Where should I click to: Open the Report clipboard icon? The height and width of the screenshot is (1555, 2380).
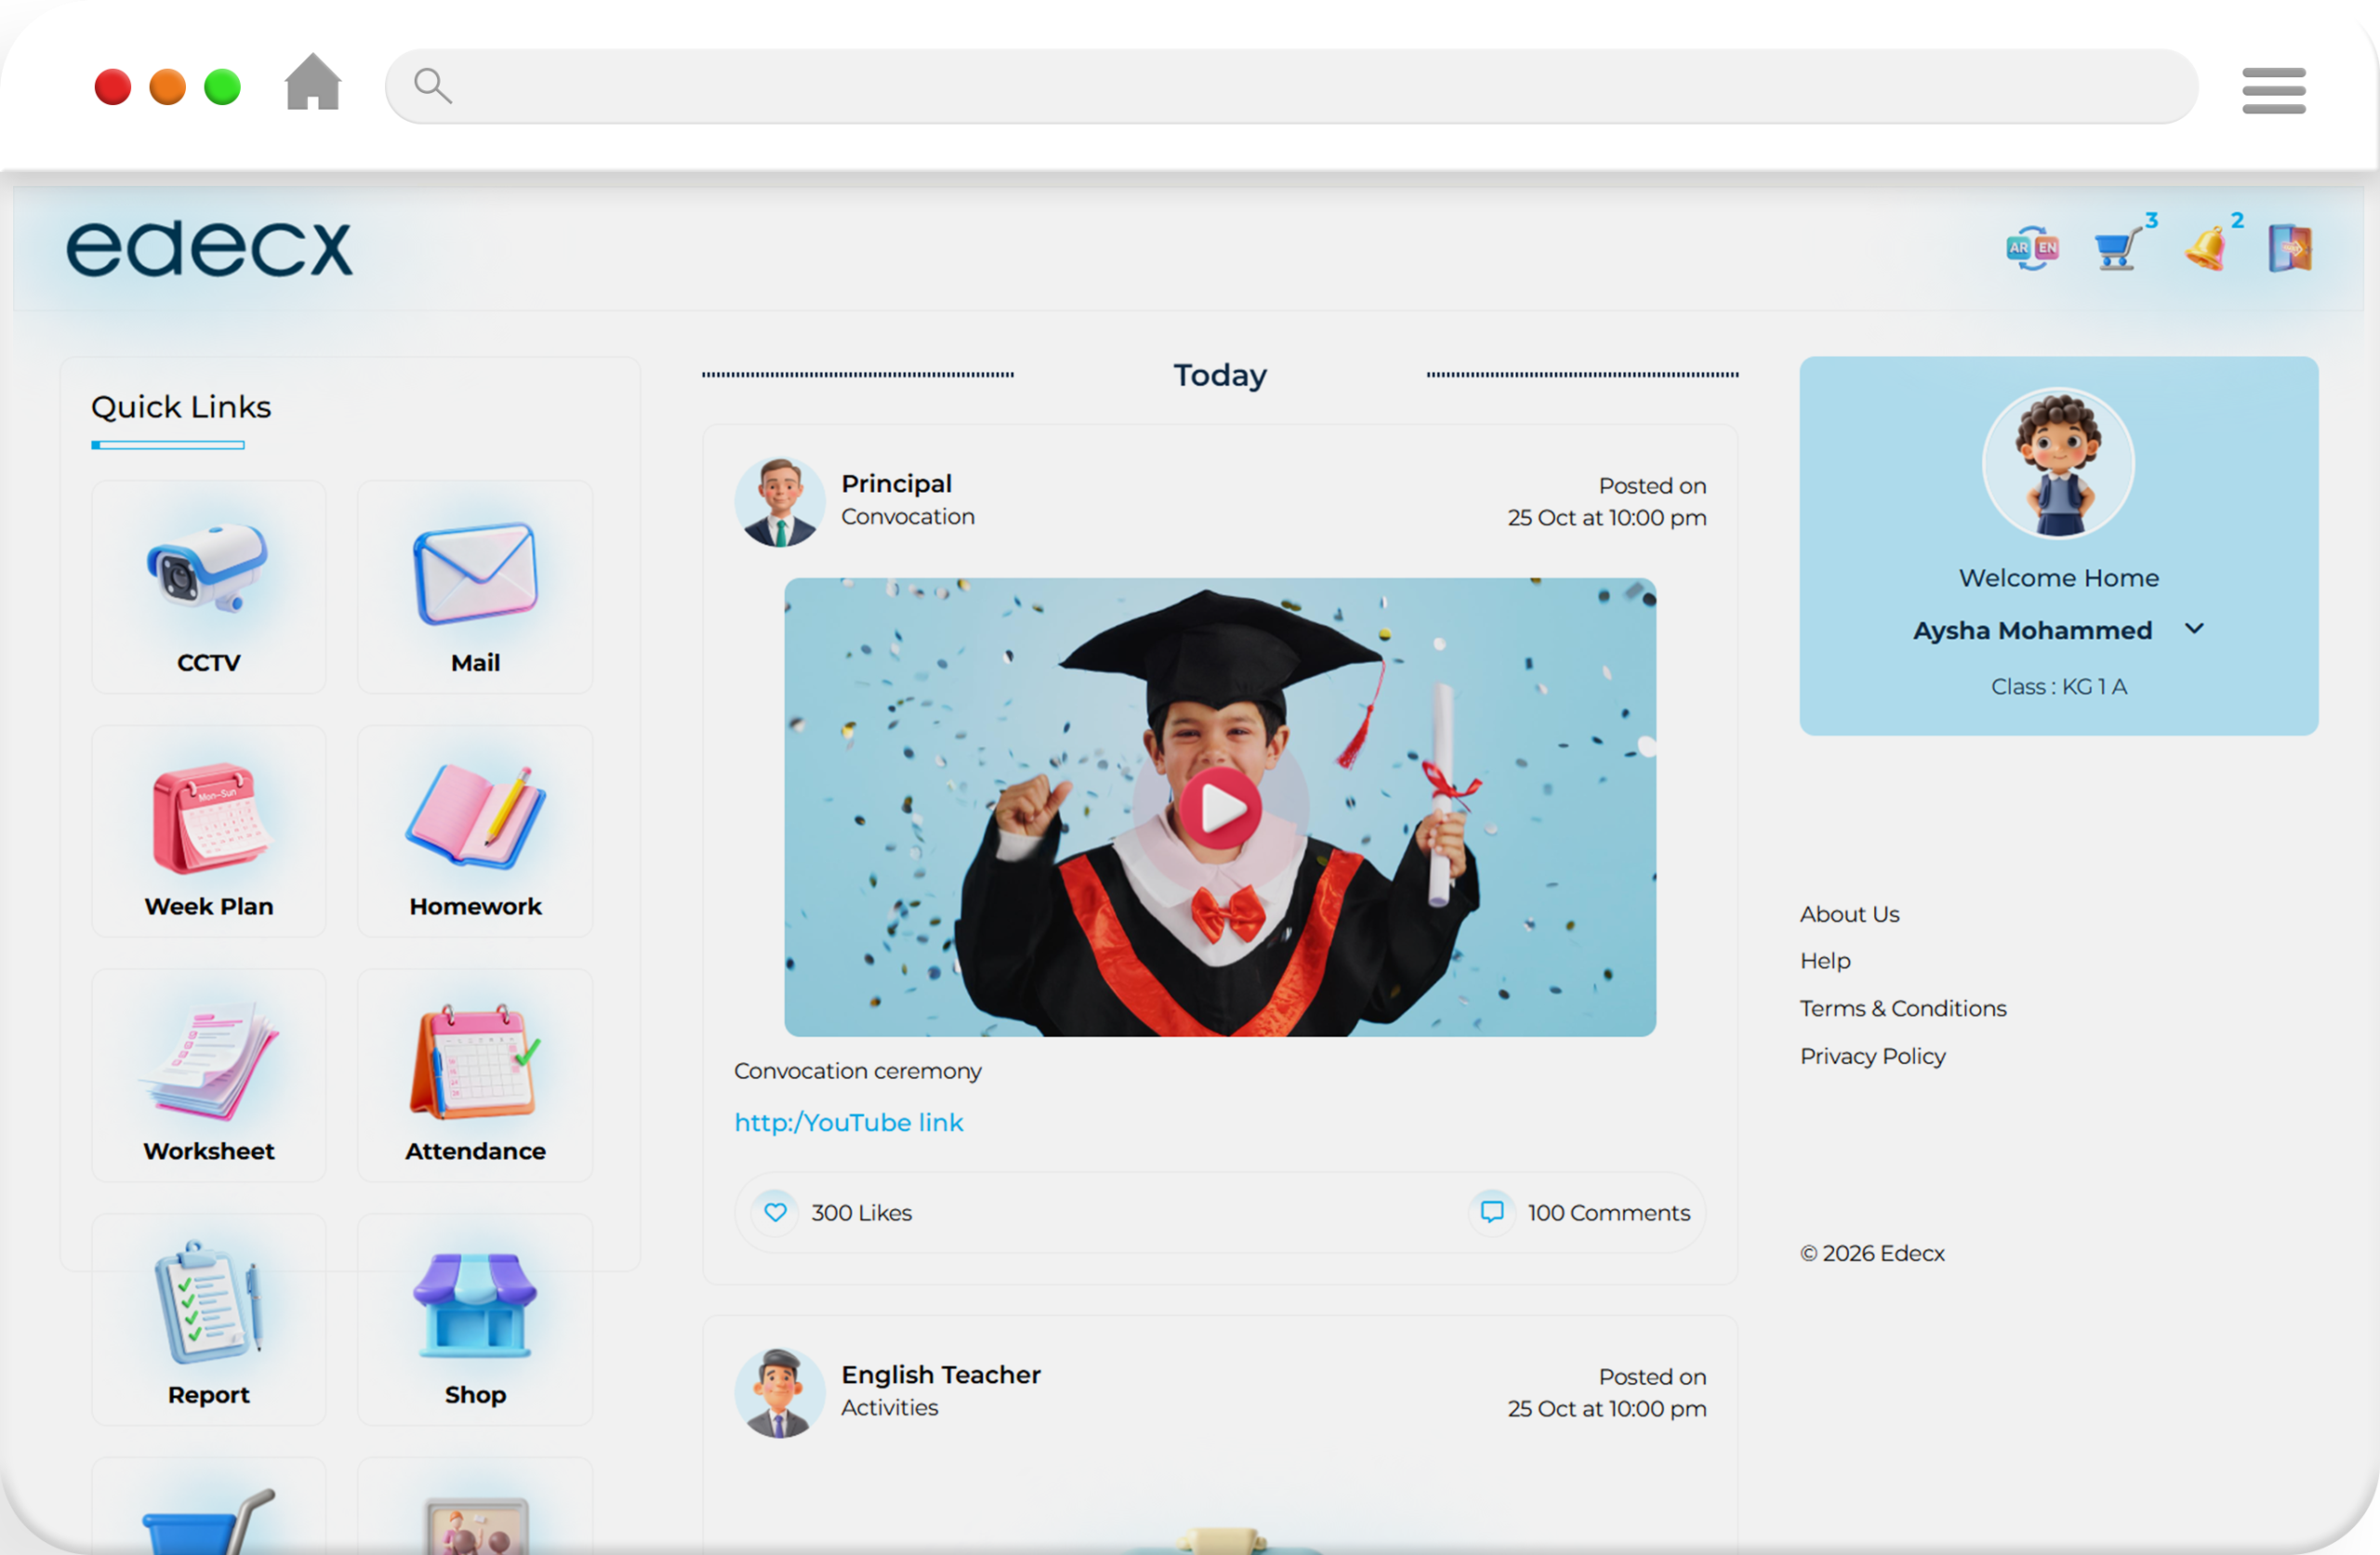pos(208,1302)
